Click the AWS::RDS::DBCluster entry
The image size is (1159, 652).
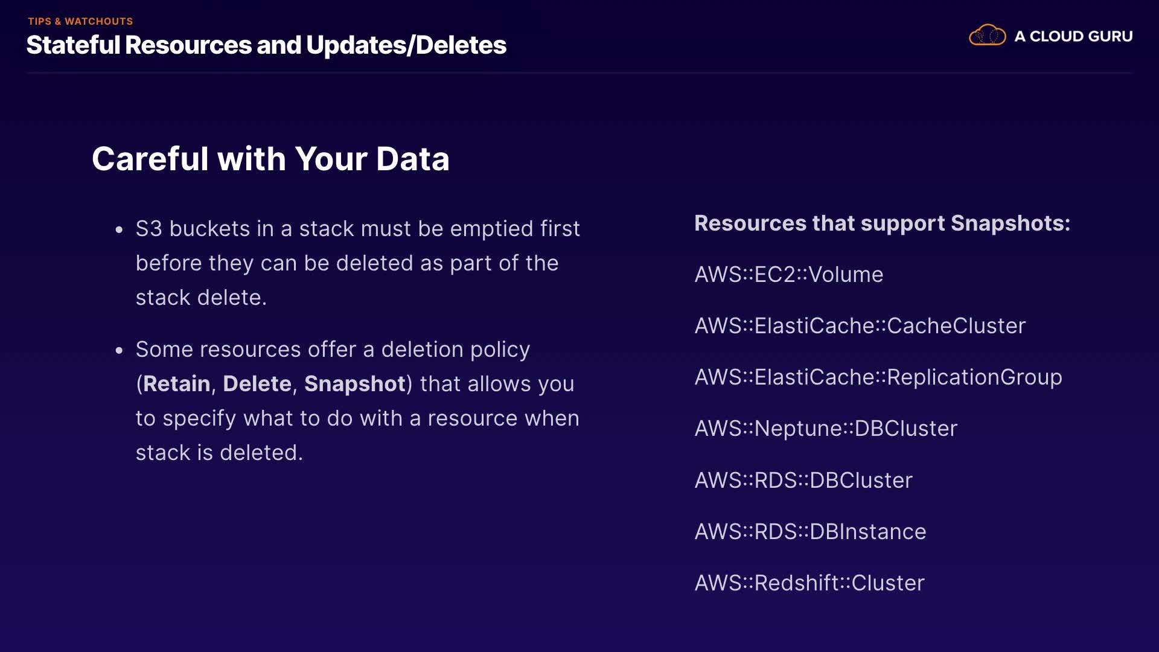point(803,481)
